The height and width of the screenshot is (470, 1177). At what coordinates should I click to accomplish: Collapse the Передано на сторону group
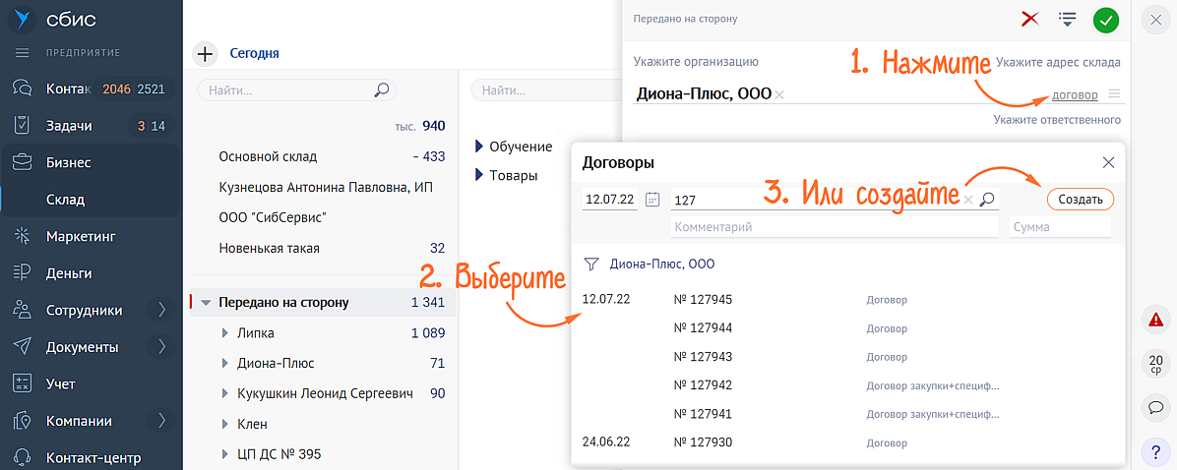click(206, 303)
